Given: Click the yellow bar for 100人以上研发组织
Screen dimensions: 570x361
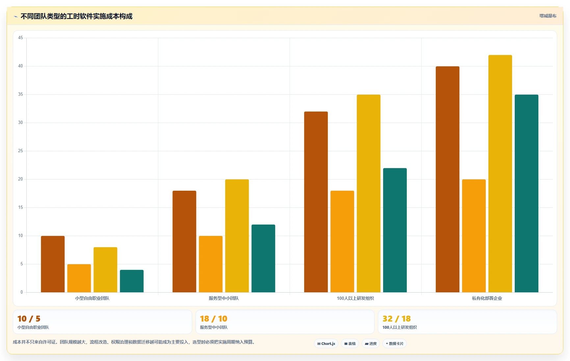Looking at the screenshot, I should click(369, 193).
